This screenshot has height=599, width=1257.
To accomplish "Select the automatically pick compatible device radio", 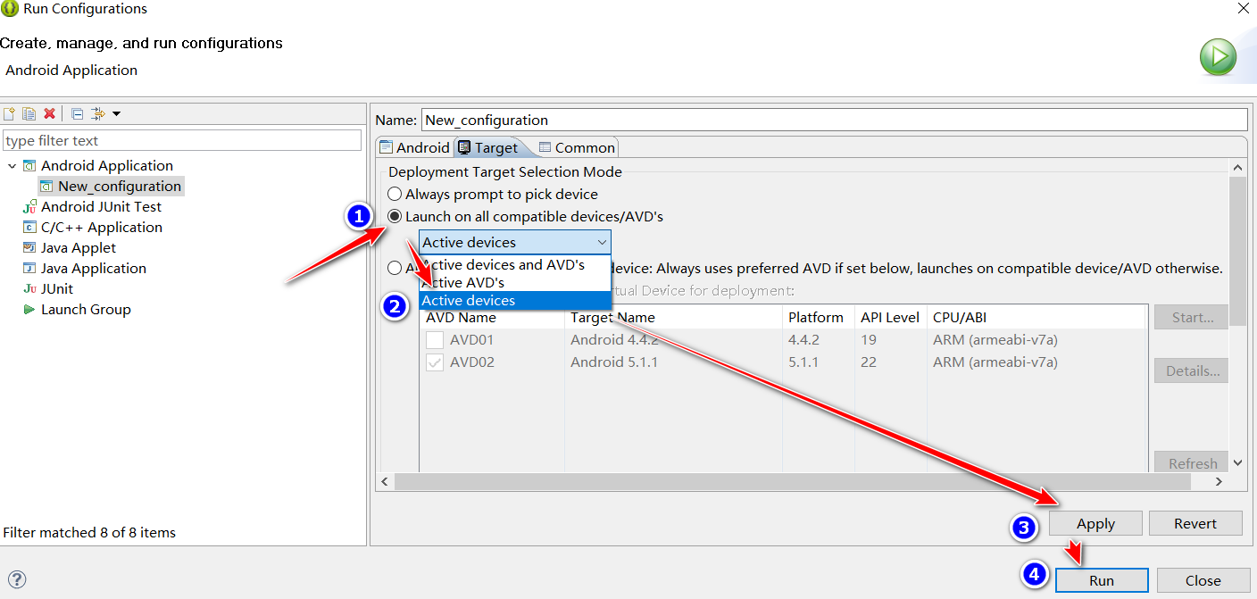I will click(x=394, y=268).
